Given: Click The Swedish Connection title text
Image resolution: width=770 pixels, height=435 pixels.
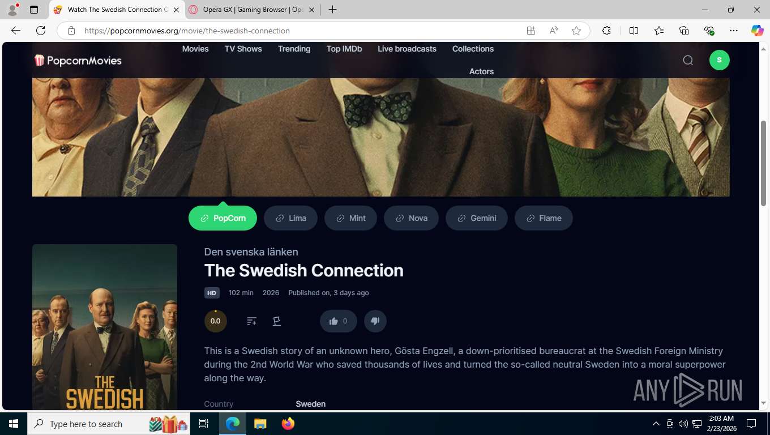Looking at the screenshot, I should [x=304, y=270].
